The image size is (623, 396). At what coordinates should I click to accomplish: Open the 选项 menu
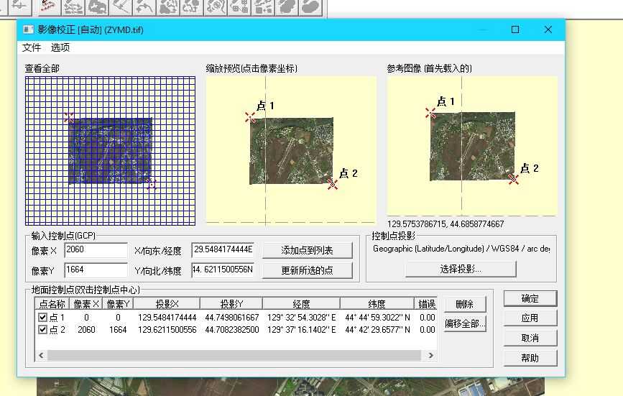[x=60, y=47]
